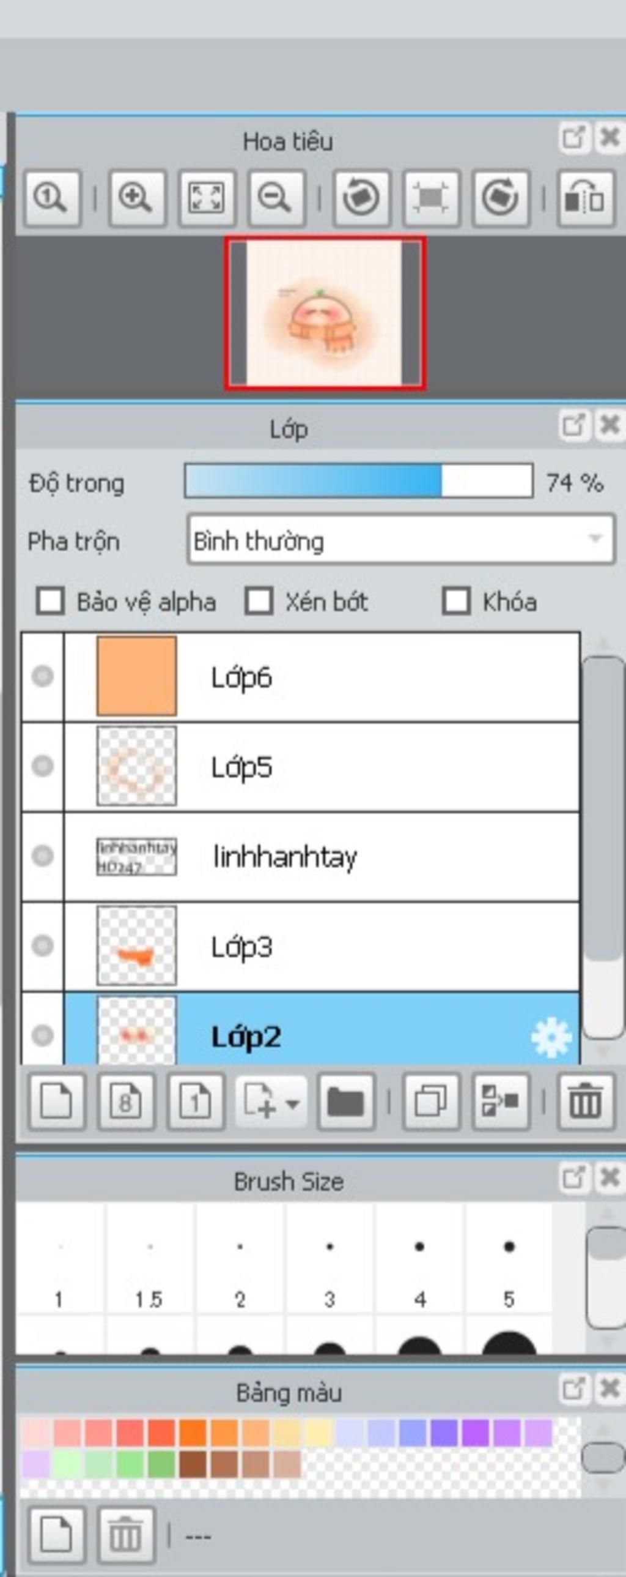Create a new layer folder

tap(345, 1102)
